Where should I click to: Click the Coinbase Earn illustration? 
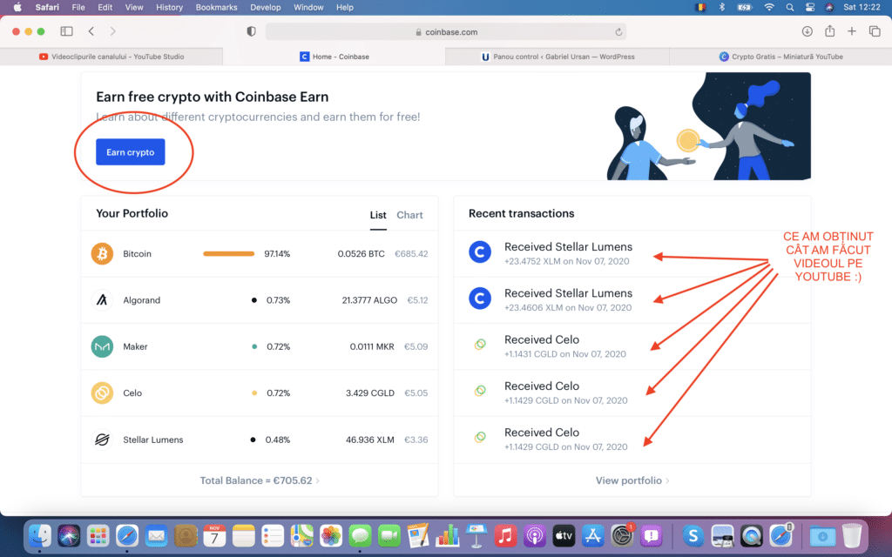coord(708,126)
